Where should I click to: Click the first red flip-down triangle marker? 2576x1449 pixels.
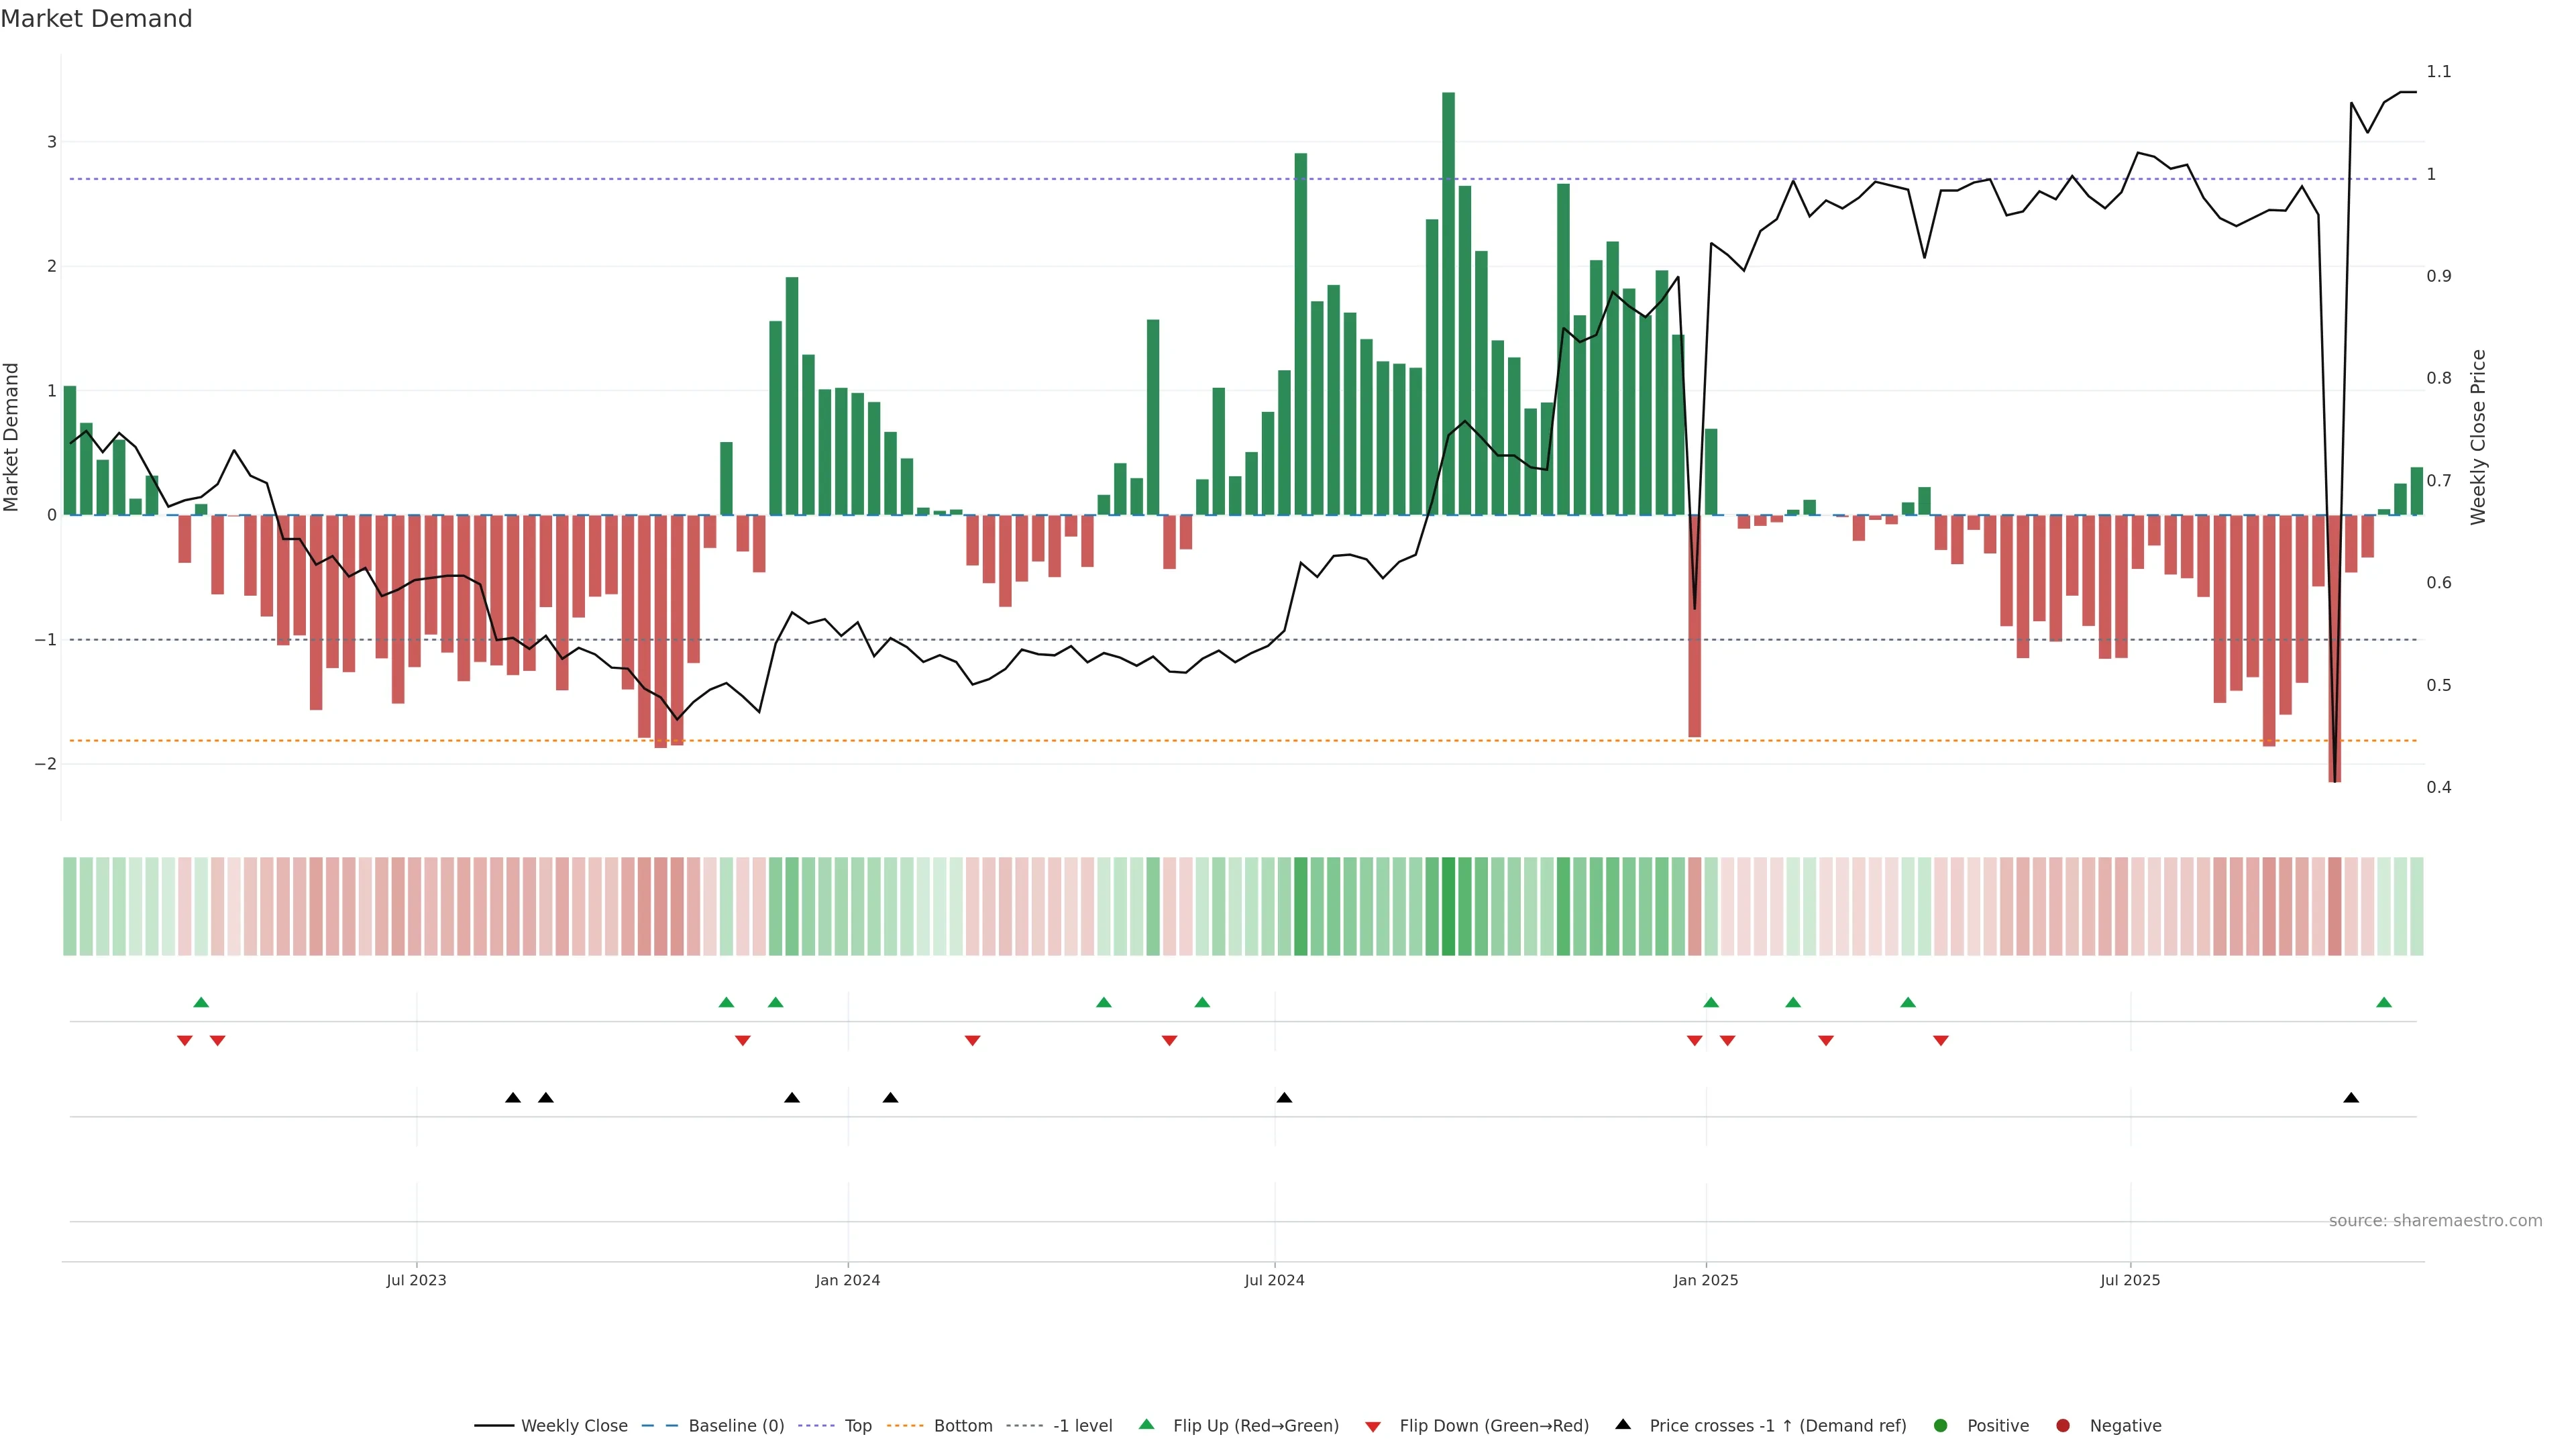coord(184,1040)
